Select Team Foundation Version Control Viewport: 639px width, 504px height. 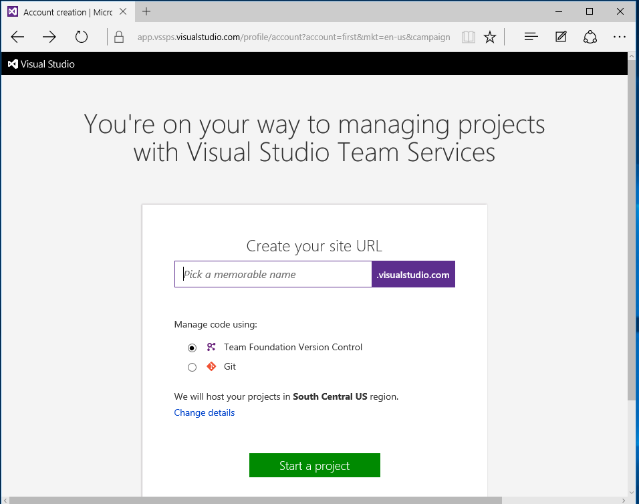click(192, 347)
